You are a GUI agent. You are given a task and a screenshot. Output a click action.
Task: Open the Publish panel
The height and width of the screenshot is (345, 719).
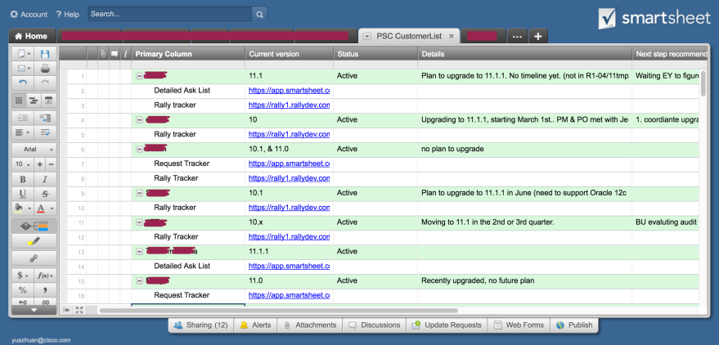tap(574, 325)
